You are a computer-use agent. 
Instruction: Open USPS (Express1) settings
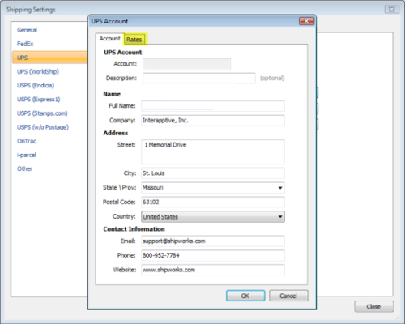tap(38, 100)
